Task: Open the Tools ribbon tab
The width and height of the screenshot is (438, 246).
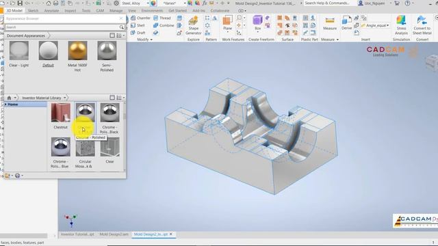Action: [86, 11]
